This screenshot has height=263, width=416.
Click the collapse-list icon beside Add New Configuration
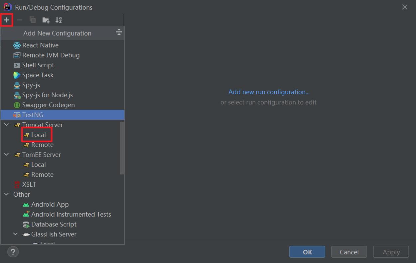click(x=119, y=32)
